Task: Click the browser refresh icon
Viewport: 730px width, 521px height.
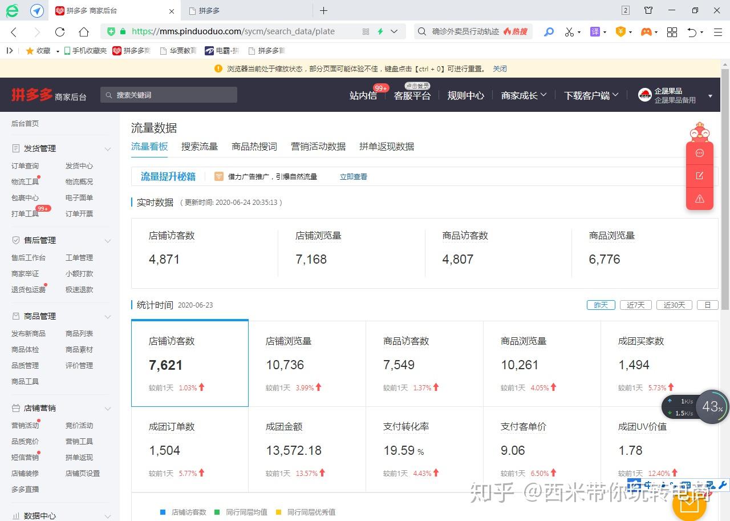Action: [x=60, y=32]
